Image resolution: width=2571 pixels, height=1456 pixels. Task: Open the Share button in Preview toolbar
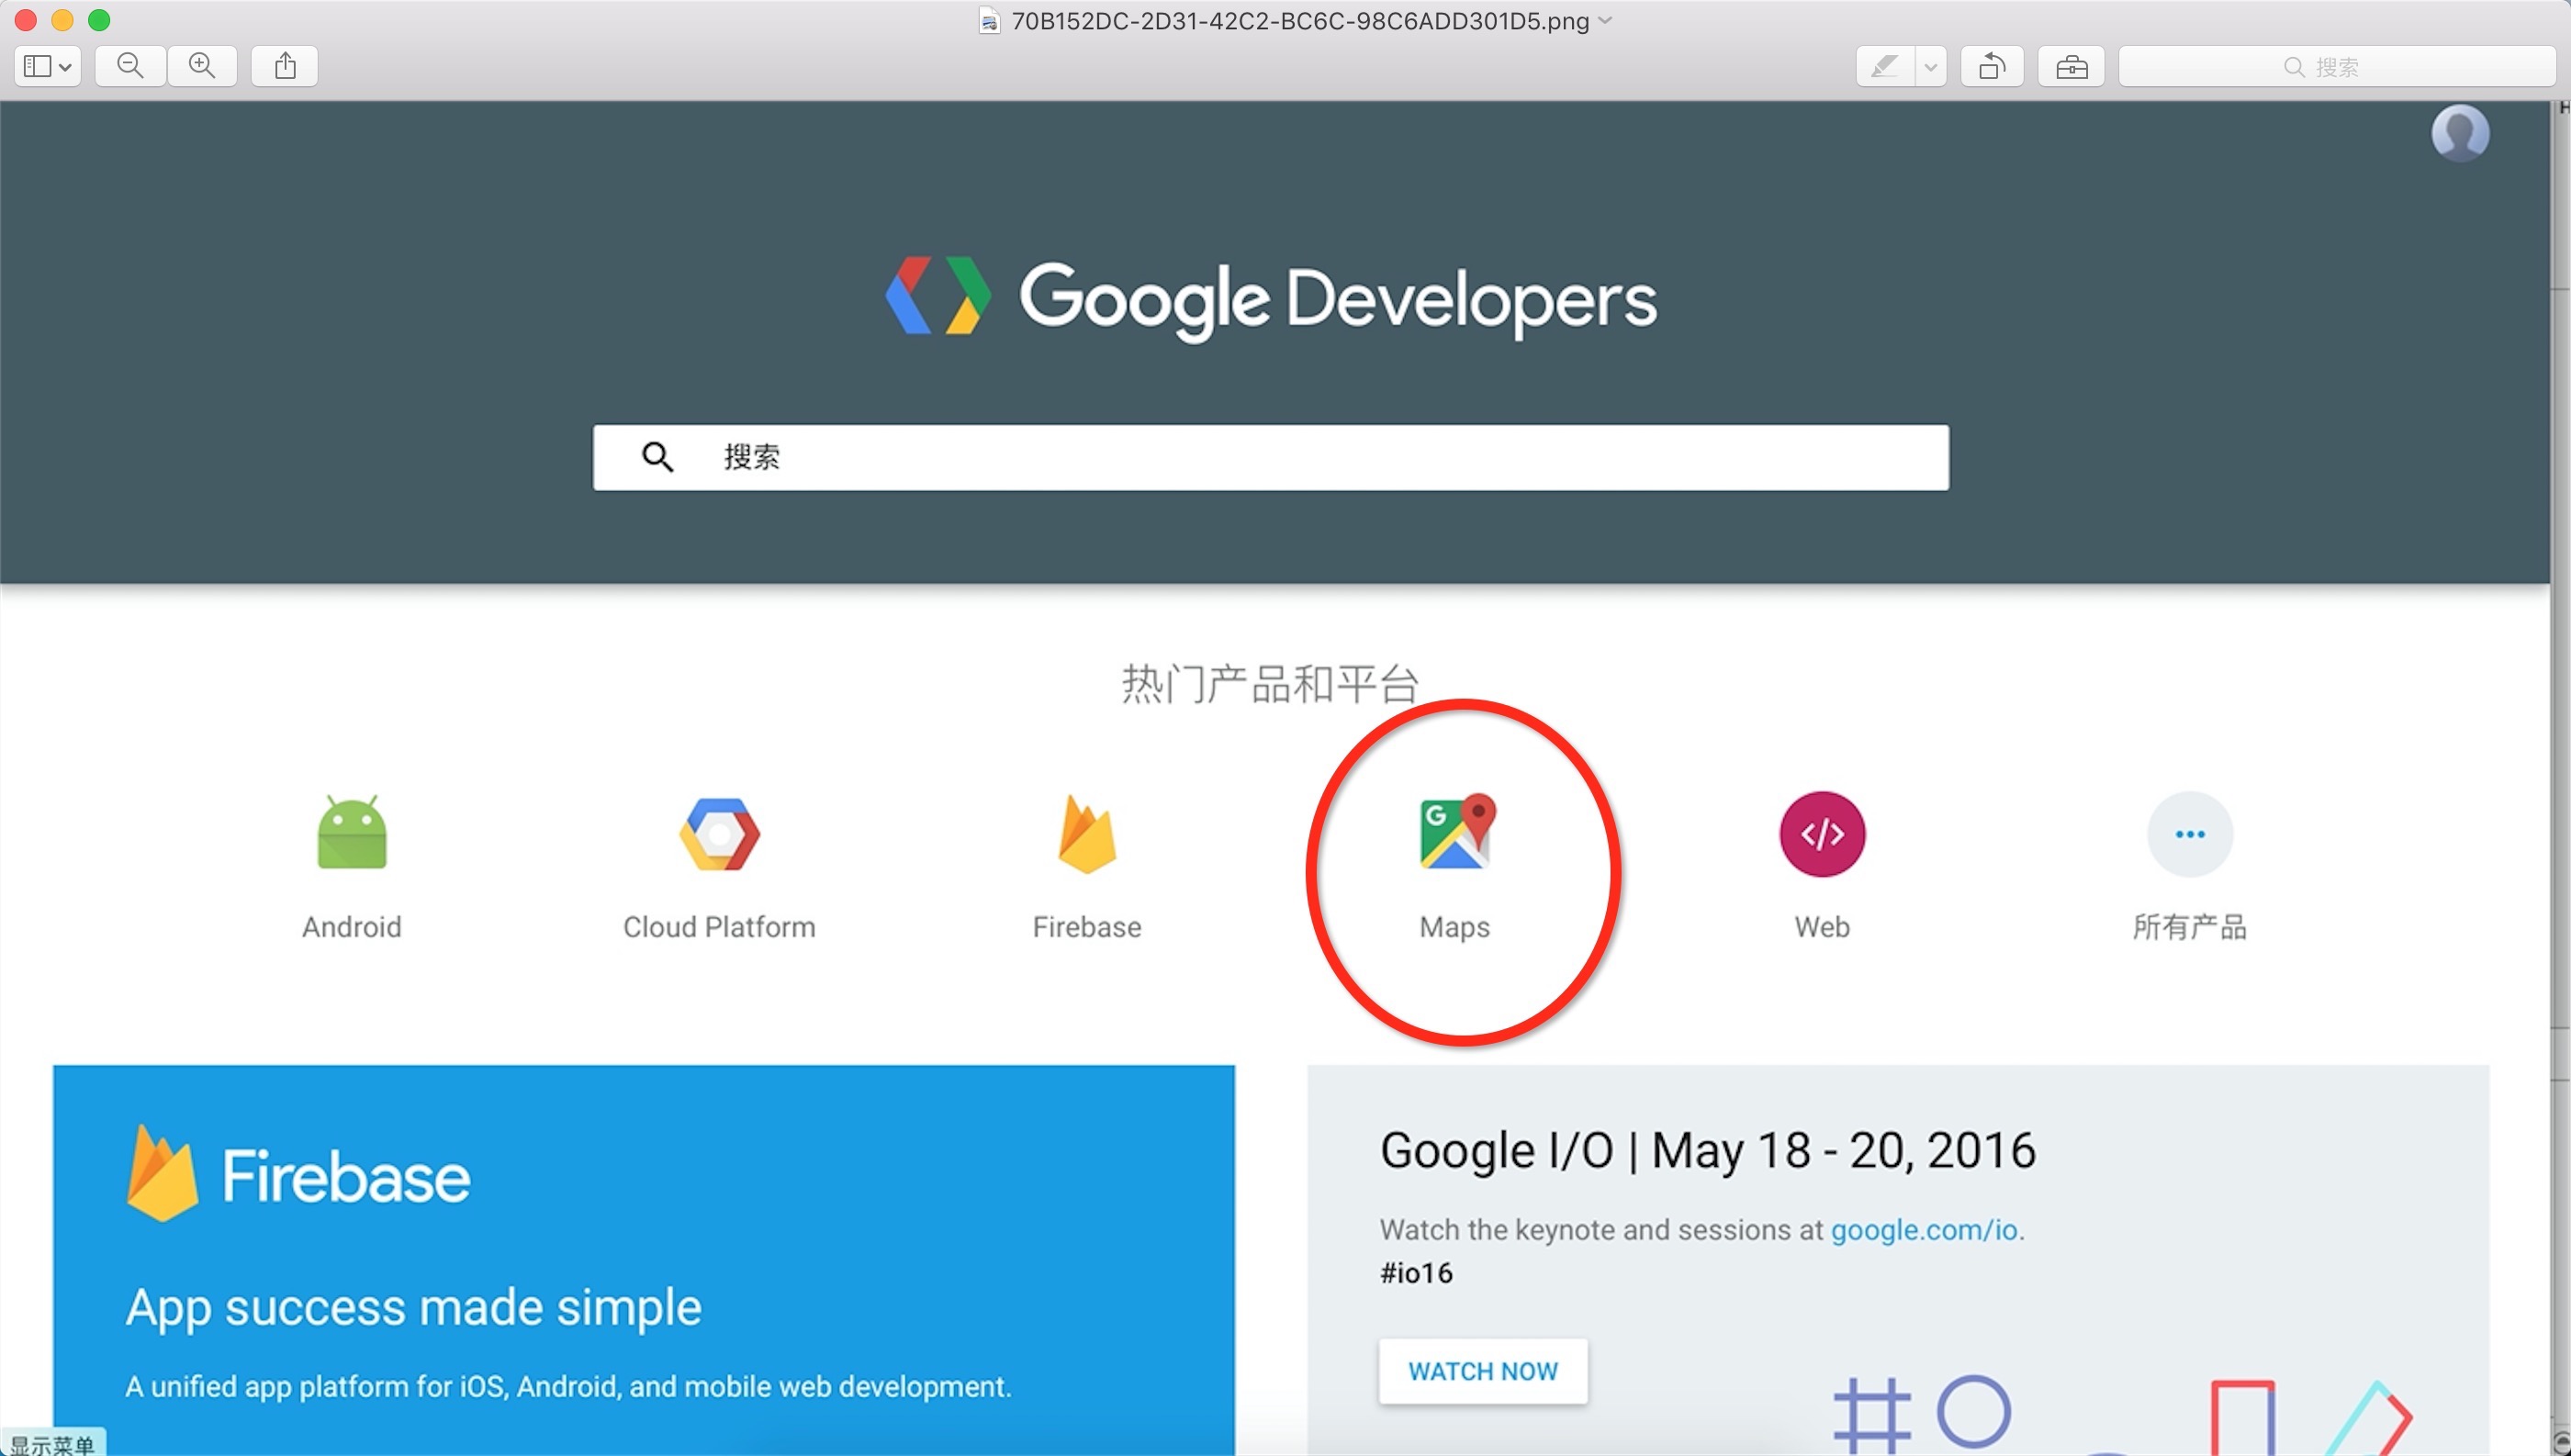coord(285,66)
